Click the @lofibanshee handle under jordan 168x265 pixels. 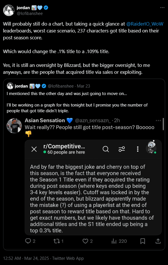30,13
